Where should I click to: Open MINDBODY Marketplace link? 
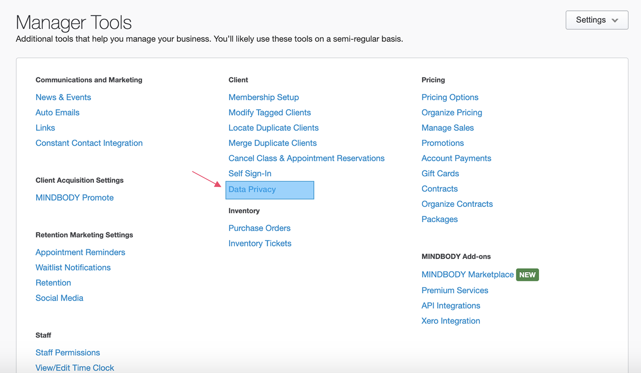[x=467, y=274]
